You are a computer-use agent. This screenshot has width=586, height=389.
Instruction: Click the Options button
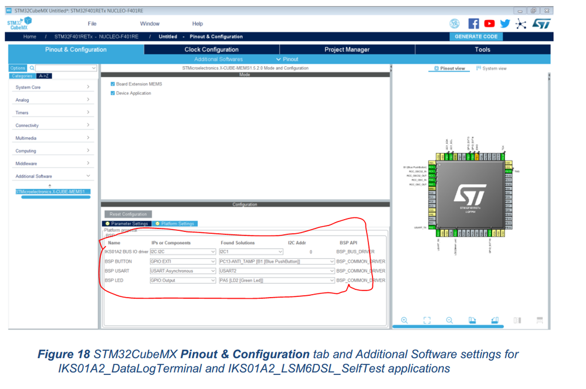18,68
